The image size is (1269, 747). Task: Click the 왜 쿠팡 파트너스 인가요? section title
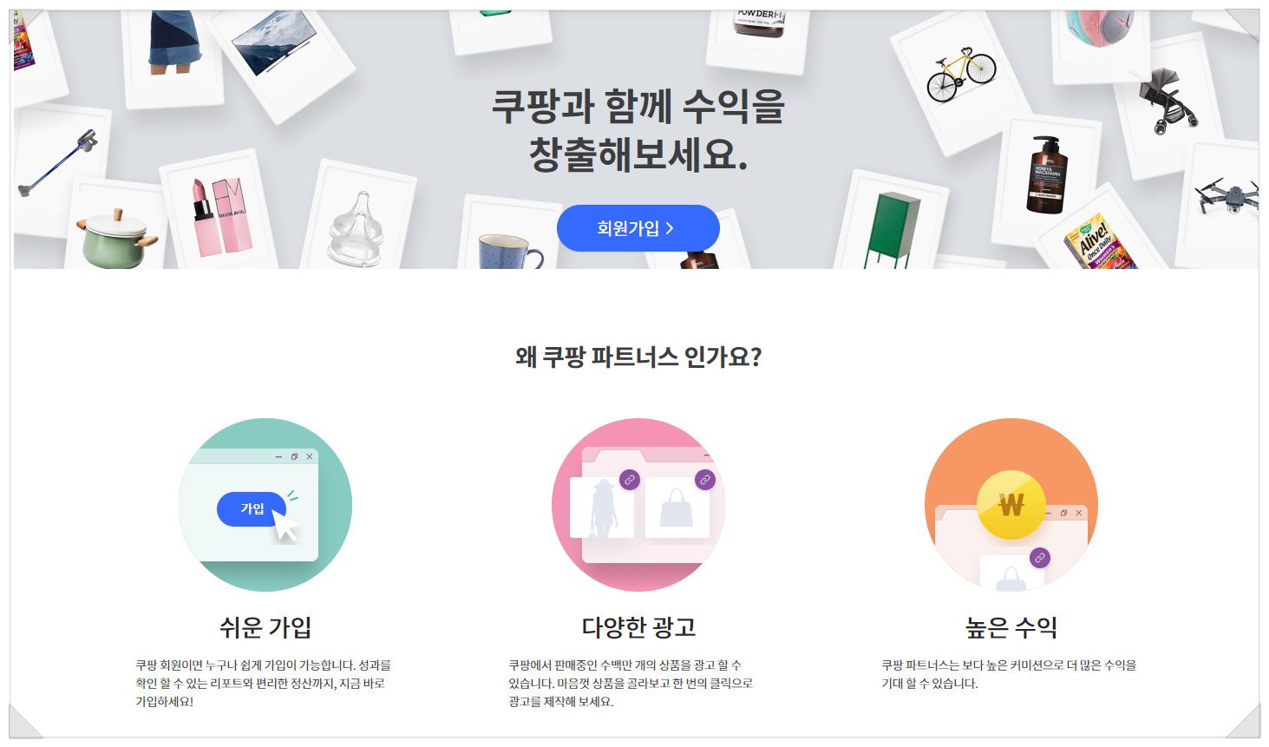pos(638,357)
